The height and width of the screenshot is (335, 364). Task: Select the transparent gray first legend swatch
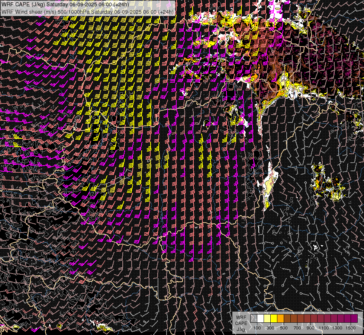coord(254,319)
